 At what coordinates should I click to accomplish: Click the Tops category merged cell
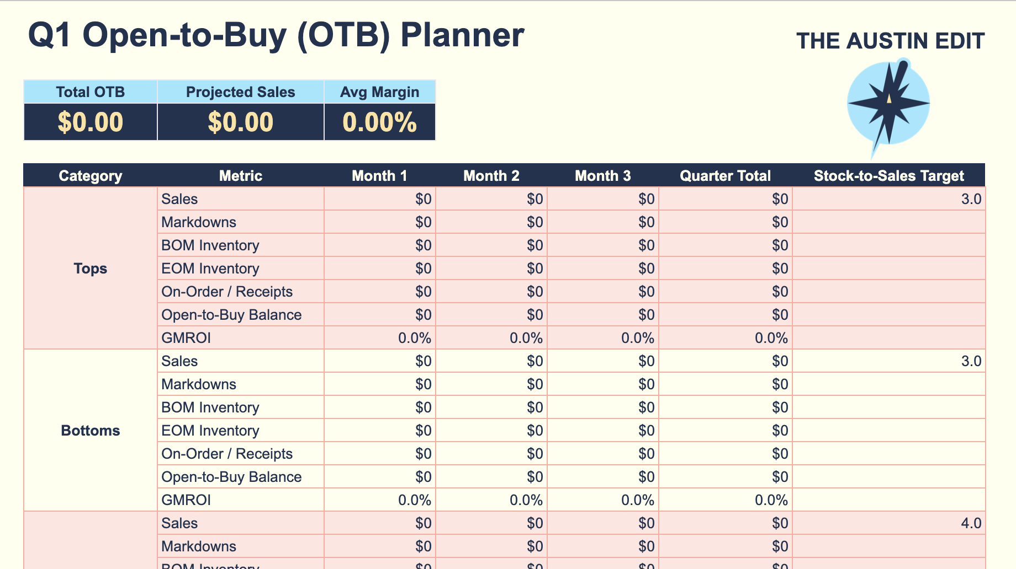91,269
